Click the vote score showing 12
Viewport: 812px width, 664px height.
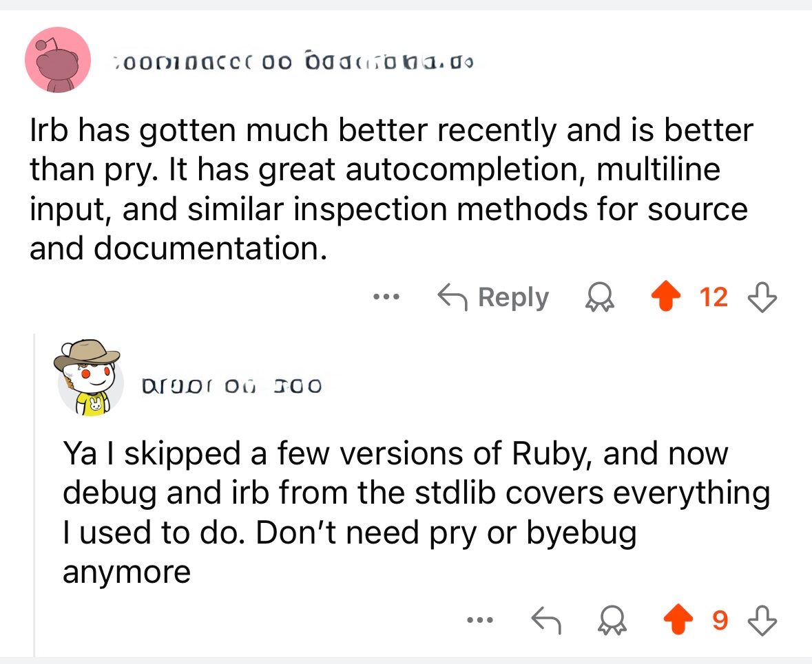[714, 297]
